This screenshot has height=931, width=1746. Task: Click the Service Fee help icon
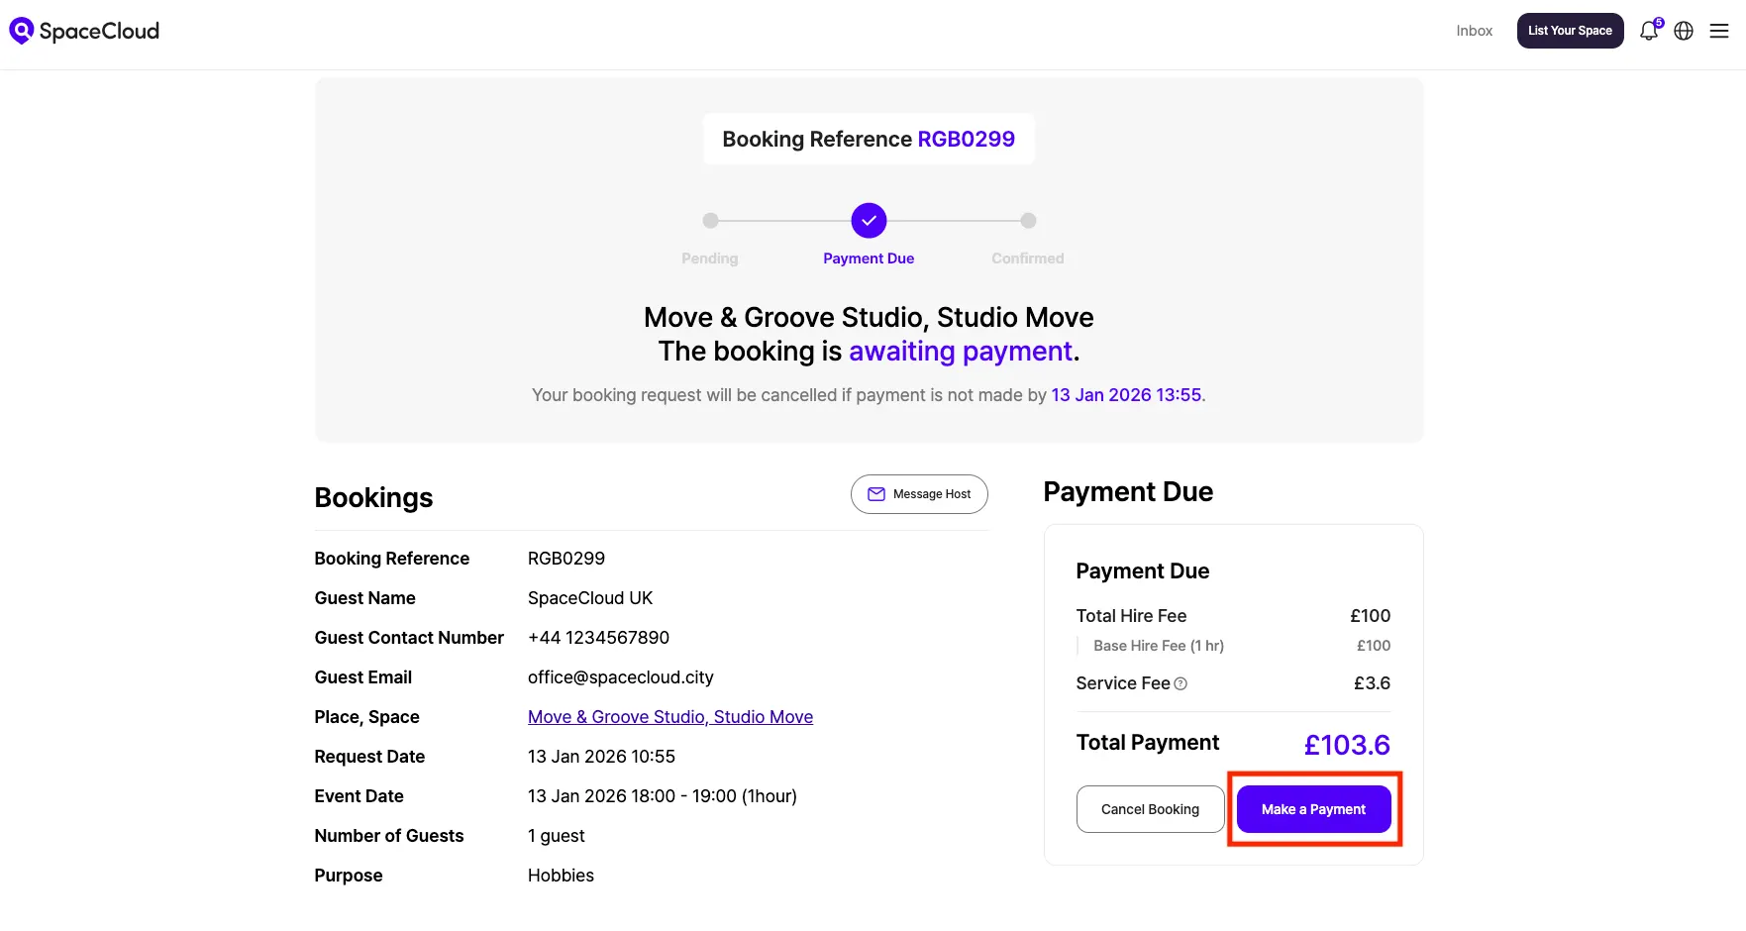point(1181,683)
